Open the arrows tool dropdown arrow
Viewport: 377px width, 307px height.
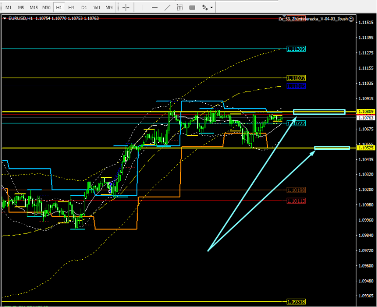[212, 8]
